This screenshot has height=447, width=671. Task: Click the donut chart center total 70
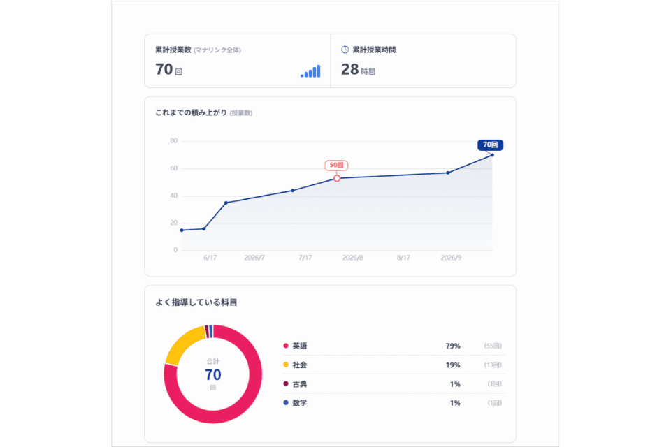pyautogui.click(x=213, y=374)
